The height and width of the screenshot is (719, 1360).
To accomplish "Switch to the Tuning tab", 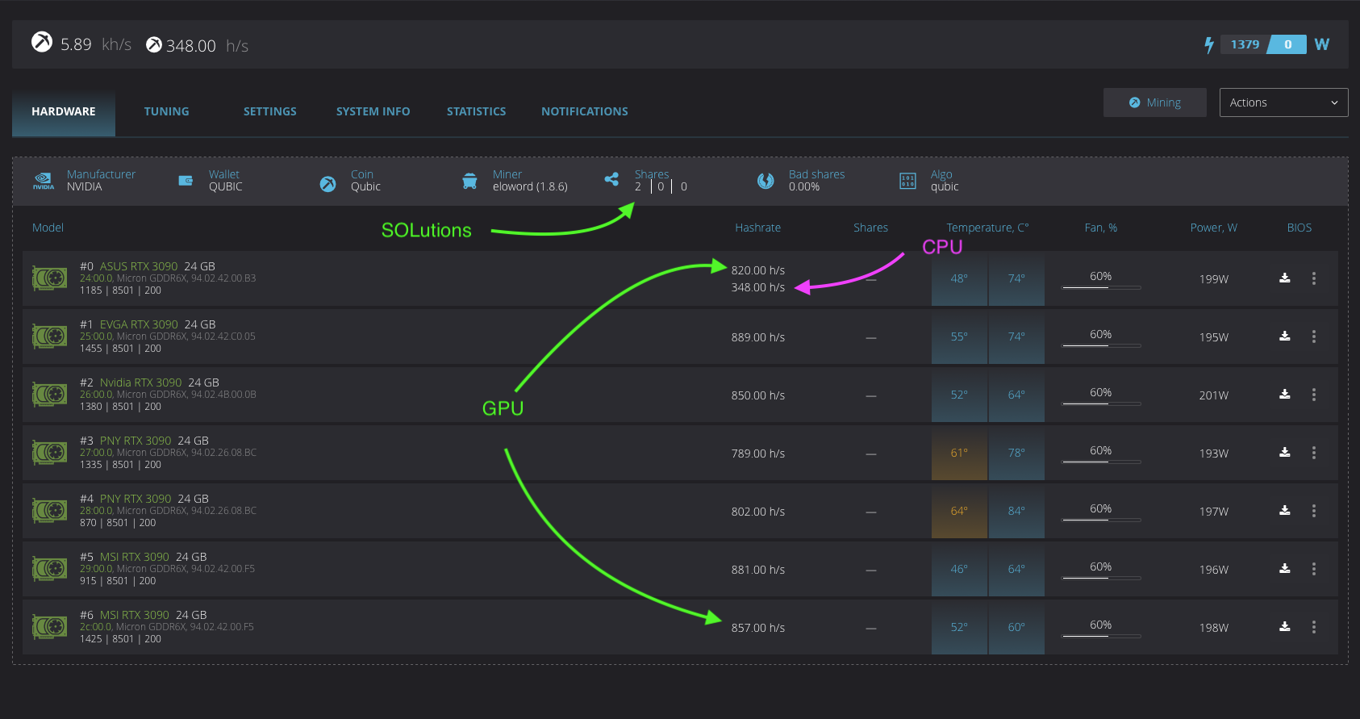I will click(167, 112).
